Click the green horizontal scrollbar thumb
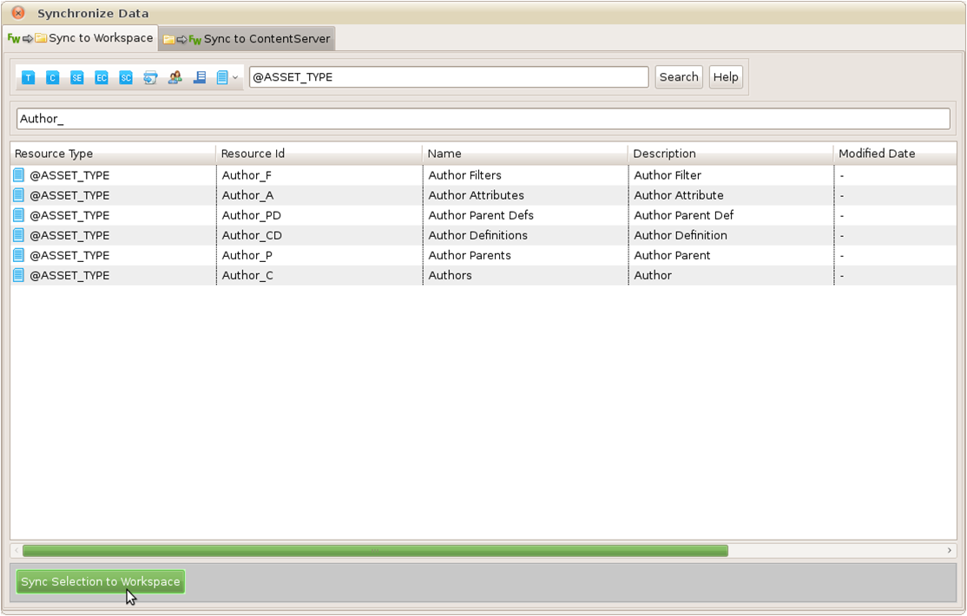 pyautogui.click(x=375, y=551)
